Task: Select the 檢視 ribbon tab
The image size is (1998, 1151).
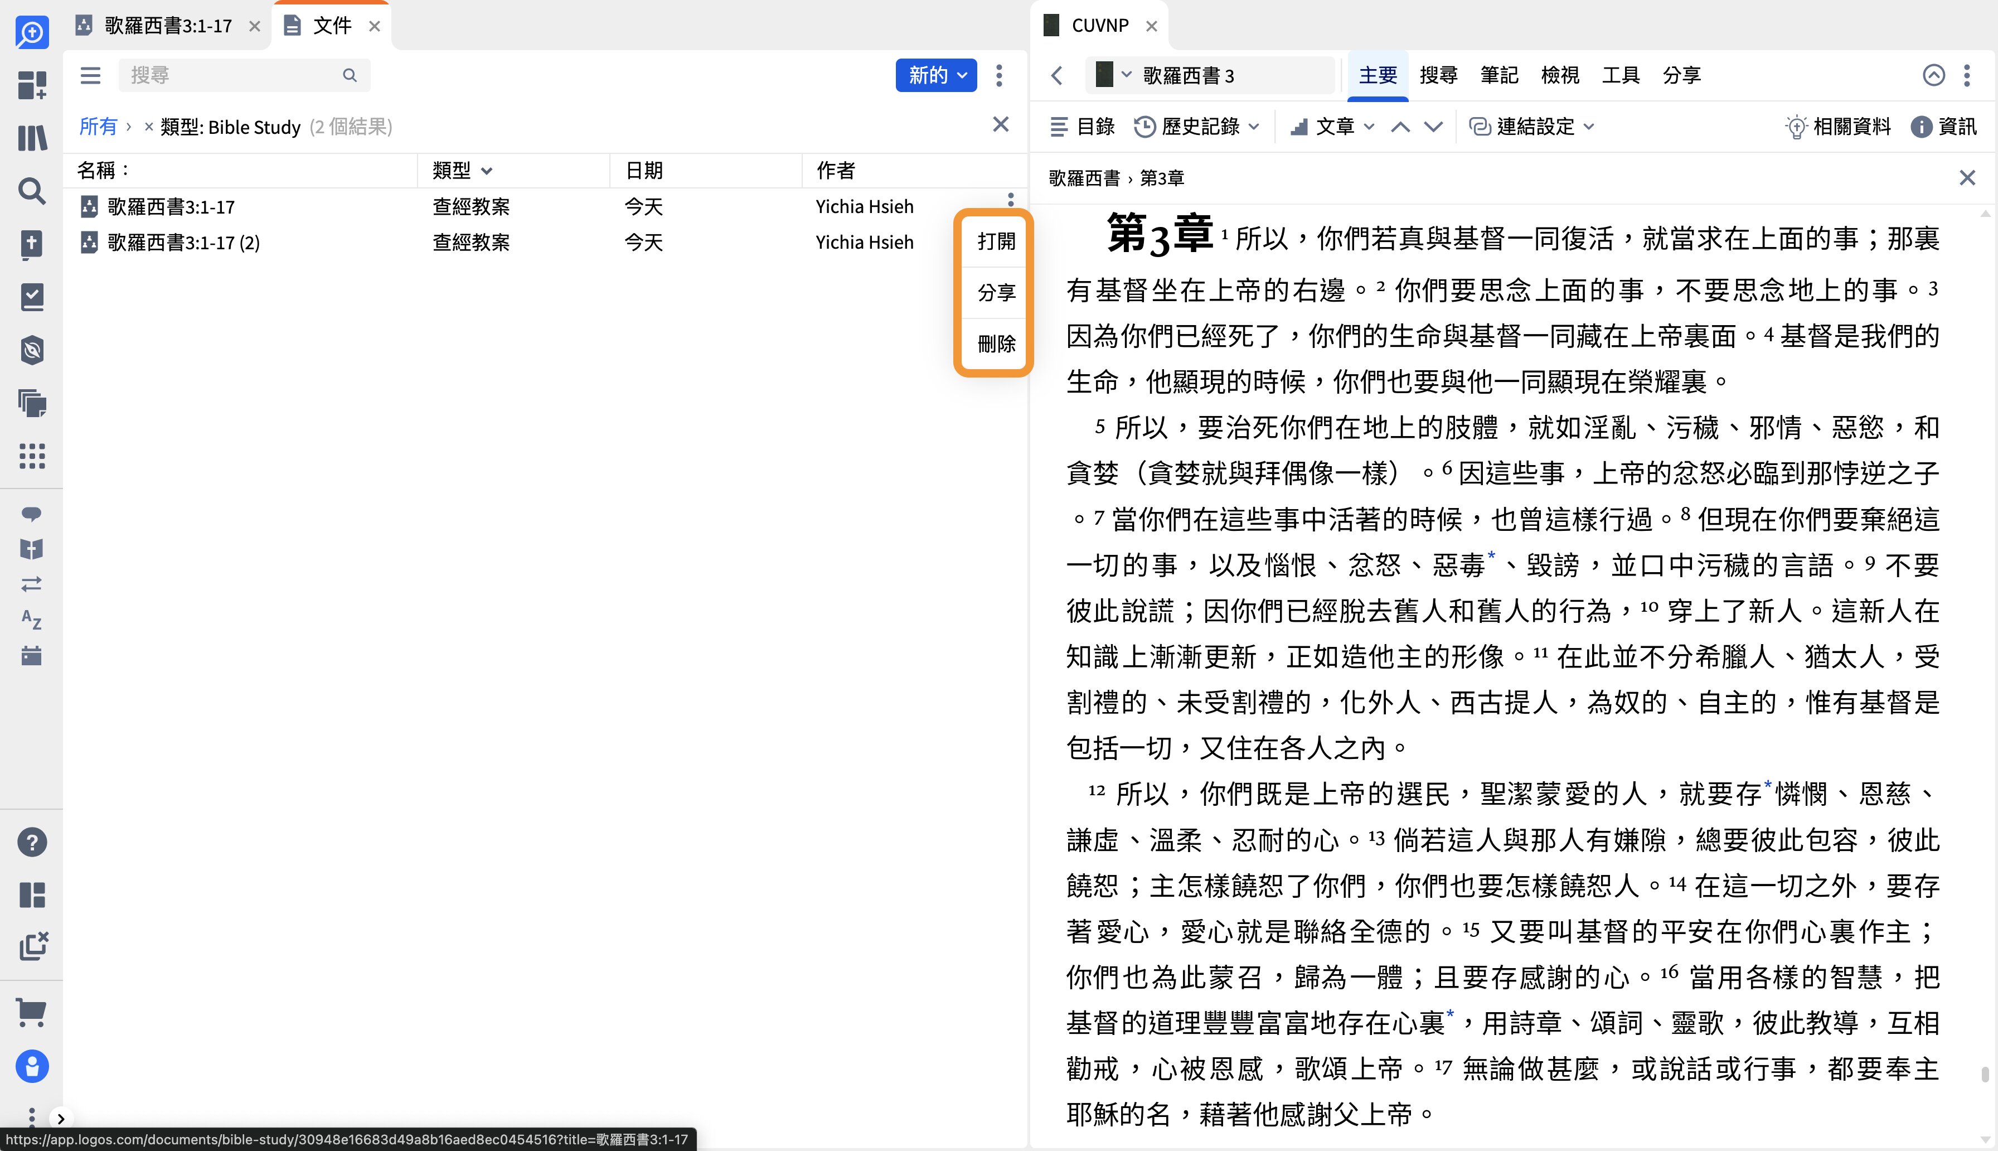Action: pyautogui.click(x=1560, y=75)
